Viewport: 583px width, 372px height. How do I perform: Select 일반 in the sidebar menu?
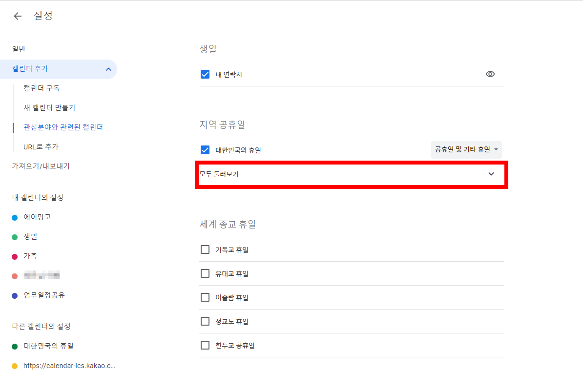tap(20, 49)
